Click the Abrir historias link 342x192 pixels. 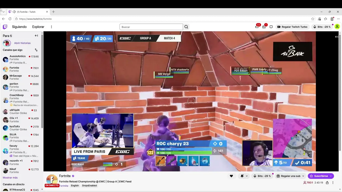point(22,43)
